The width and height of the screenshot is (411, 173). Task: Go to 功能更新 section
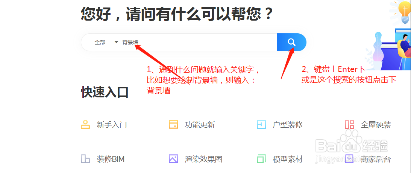click(200, 125)
